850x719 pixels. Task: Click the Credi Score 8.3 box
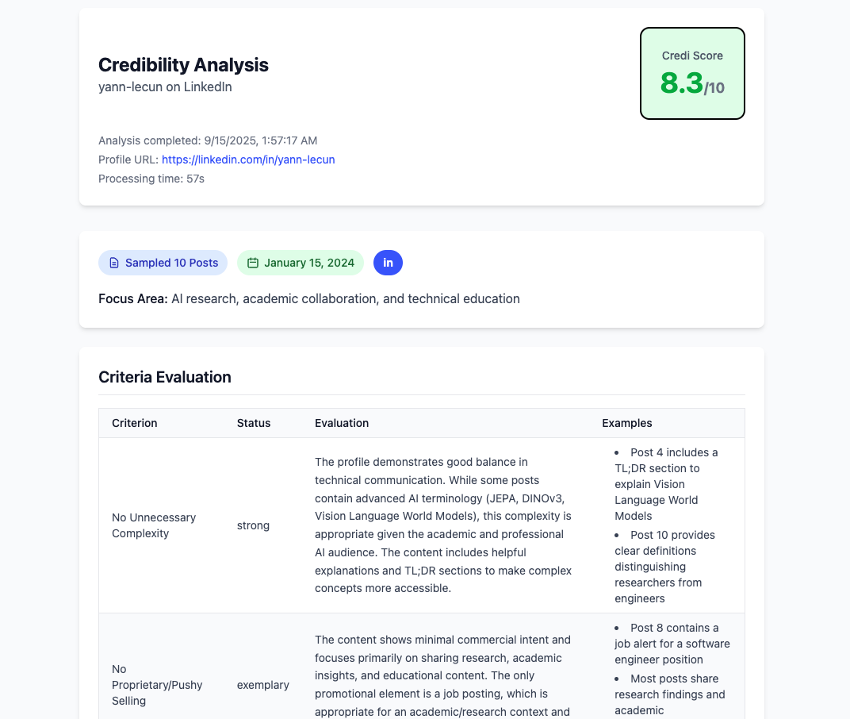tap(692, 73)
